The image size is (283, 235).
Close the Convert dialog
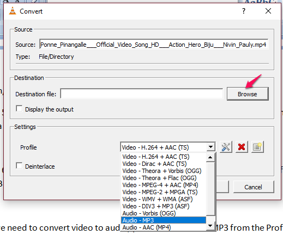(x=268, y=11)
